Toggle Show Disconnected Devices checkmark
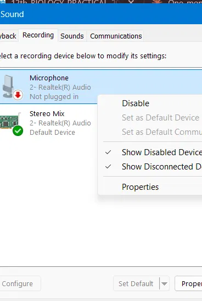The image size is (202, 301). [108, 166]
